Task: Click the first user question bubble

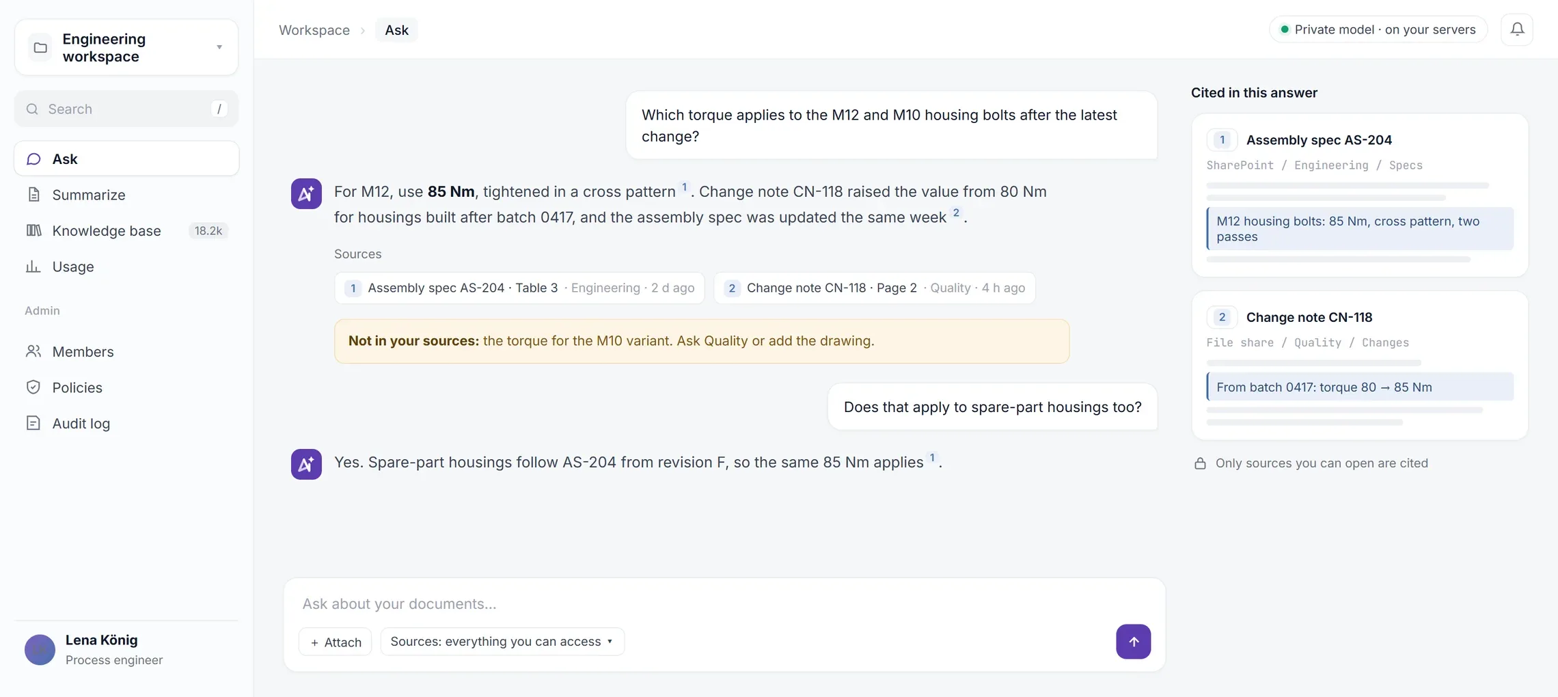Action: point(892,125)
